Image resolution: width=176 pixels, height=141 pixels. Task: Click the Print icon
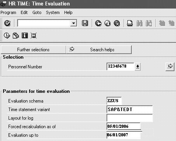point(130,23)
